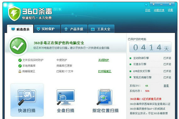This screenshot has width=179, height=119.
Task: Click green indicator beside 云查杀引擎
Action: [x=130, y=64]
